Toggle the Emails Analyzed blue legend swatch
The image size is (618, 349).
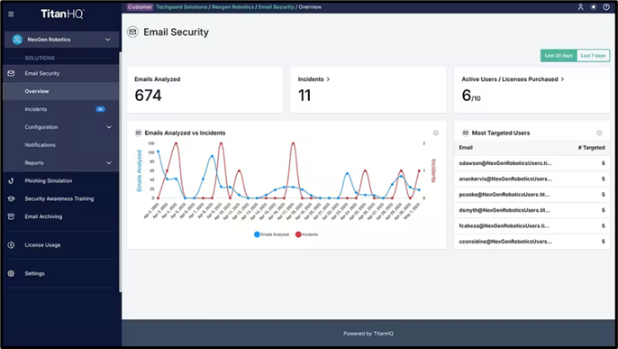[x=257, y=234]
